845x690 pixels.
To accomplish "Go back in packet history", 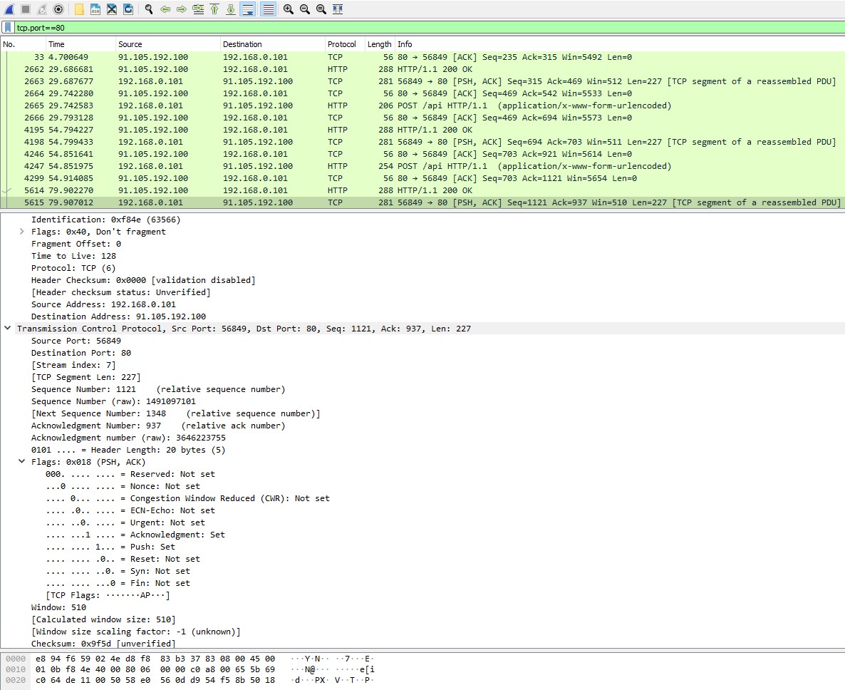I will pyautogui.click(x=165, y=9).
